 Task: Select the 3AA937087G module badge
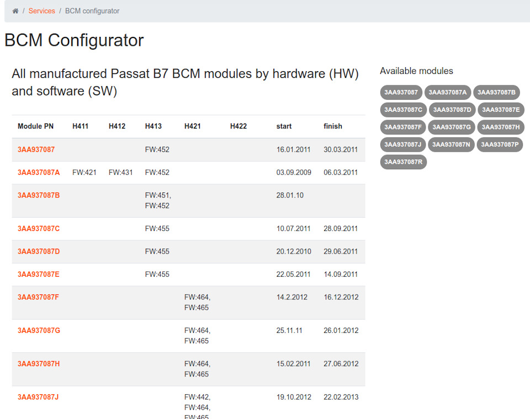[x=452, y=127]
